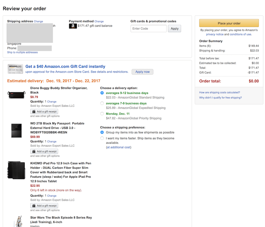Click the Only 6 left in stock notice
This screenshot has width=265, height=227.
pos(56,190)
